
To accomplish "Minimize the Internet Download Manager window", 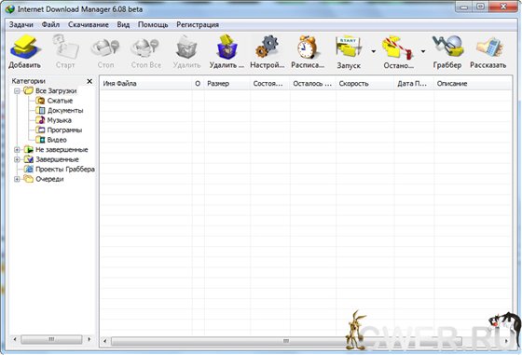I will click(464, 7).
